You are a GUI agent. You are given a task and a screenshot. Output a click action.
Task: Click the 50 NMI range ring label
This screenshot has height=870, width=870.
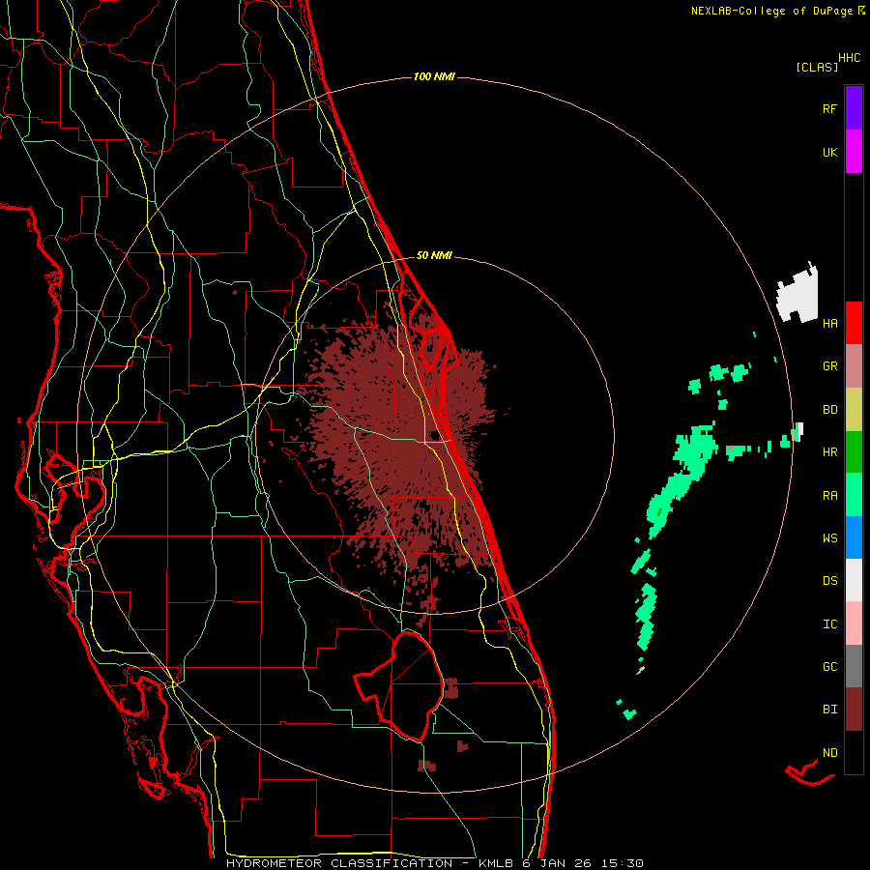click(x=434, y=255)
